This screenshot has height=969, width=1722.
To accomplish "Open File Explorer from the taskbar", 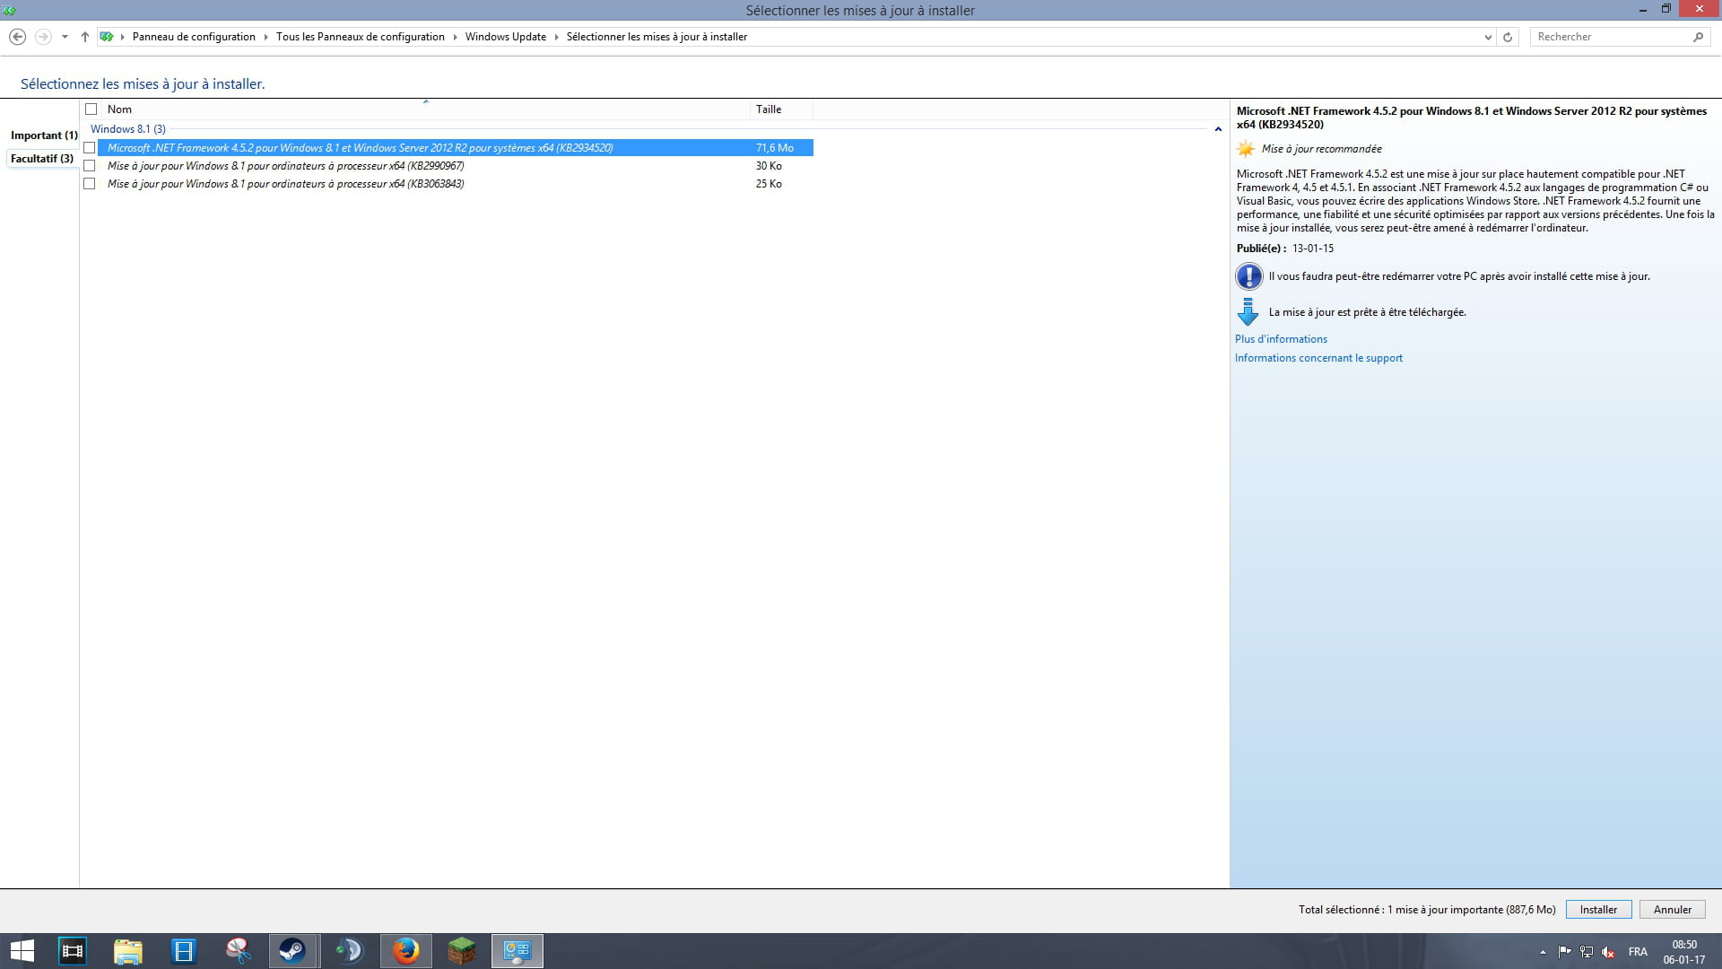I will [127, 951].
